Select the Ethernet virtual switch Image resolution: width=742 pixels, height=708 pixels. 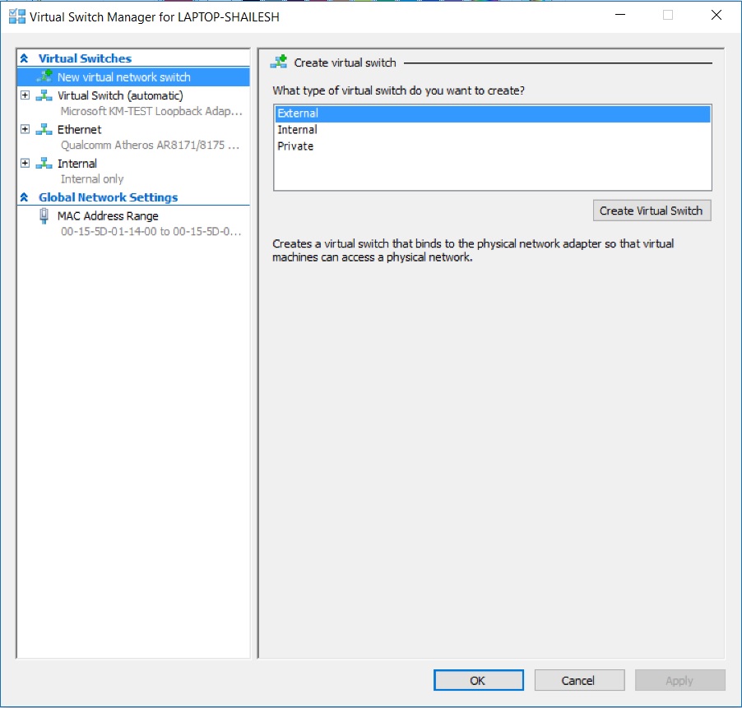pyautogui.click(x=80, y=130)
